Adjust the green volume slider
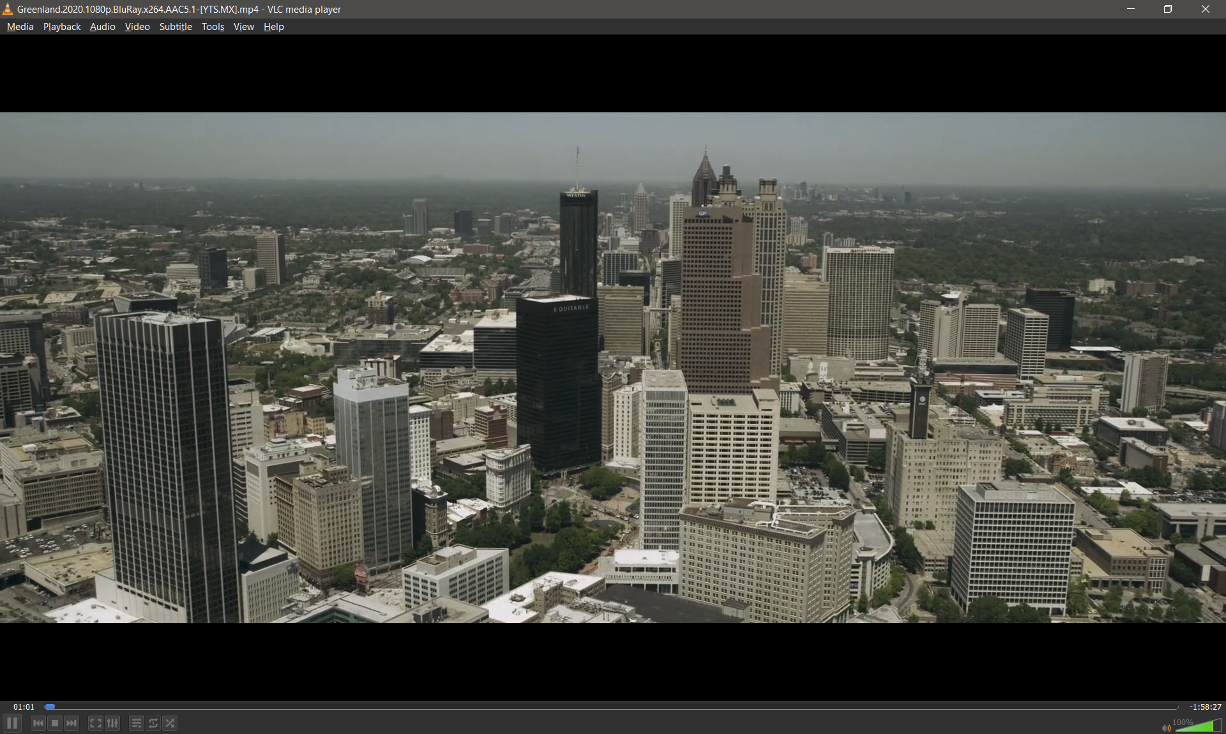Screen dimensions: 1226x734 pos(1198,726)
